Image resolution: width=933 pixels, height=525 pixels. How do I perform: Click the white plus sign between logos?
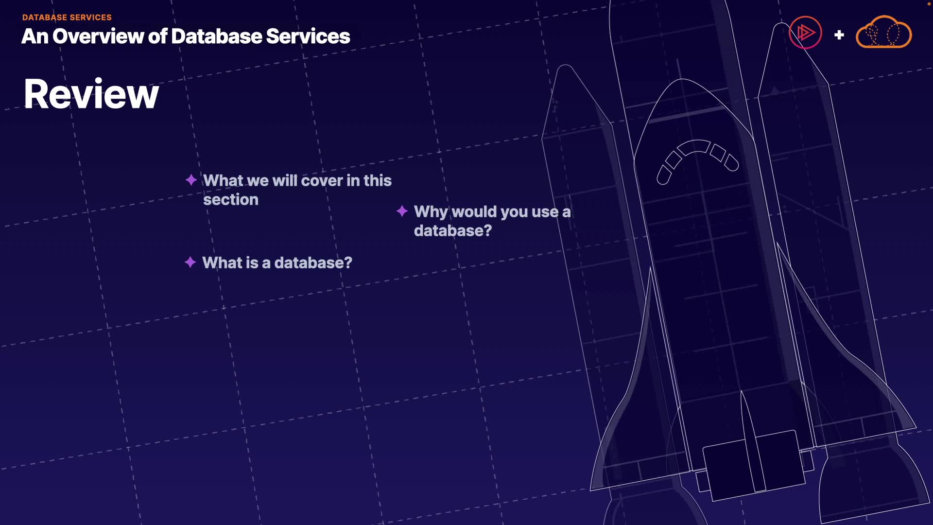pyautogui.click(x=839, y=35)
